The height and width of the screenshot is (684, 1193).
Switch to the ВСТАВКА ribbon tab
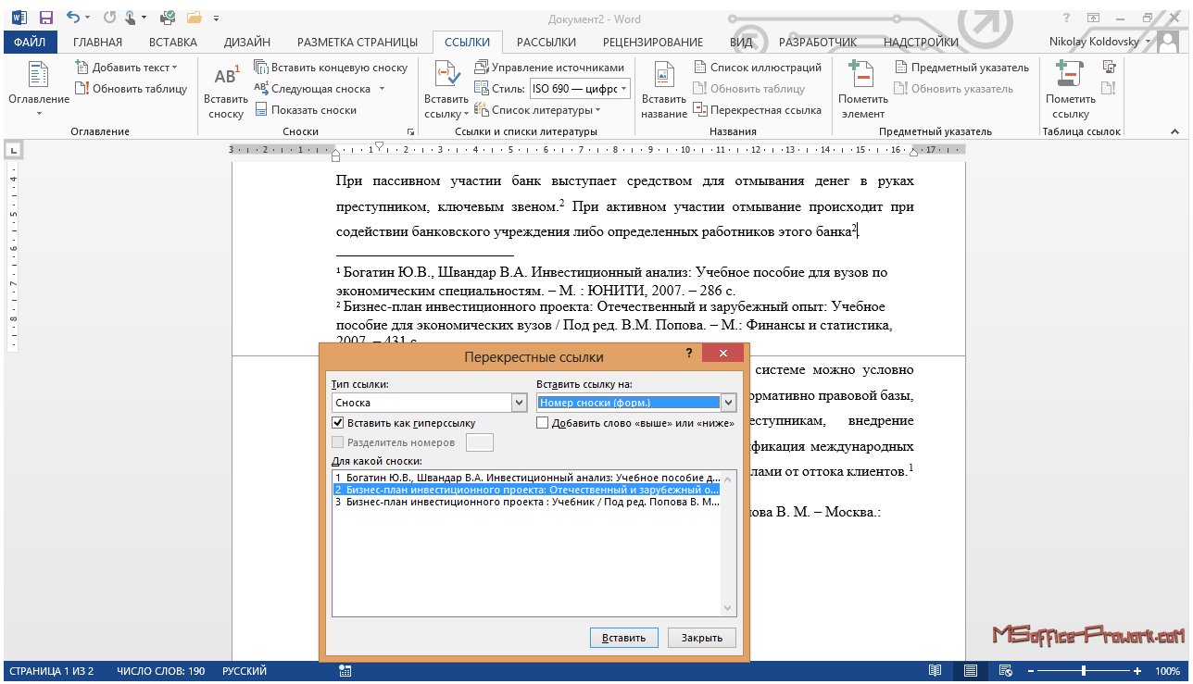pos(172,42)
